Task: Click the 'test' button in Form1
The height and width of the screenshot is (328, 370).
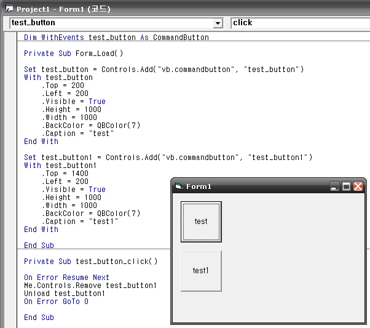Action: [201, 222]
